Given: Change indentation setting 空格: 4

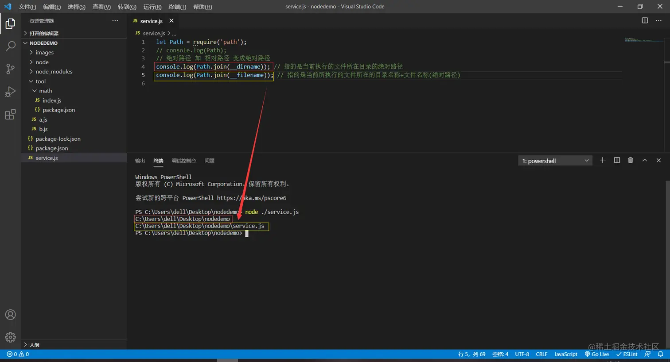Looking at the screenshot, I should pos(500,354).
